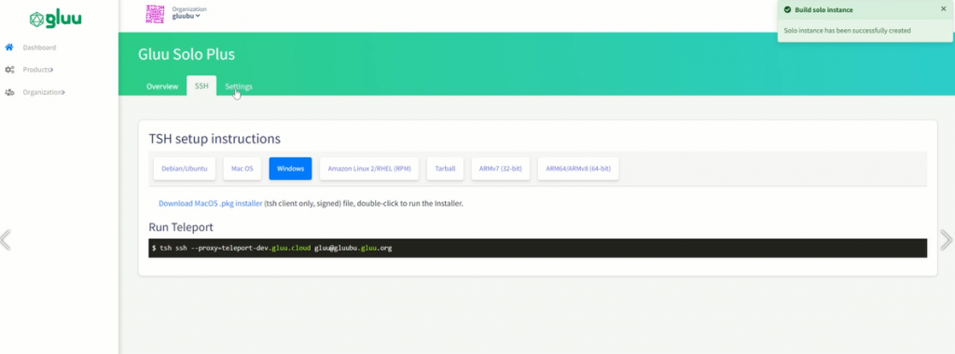Expand the gluubu organization dropdown
The height and width of the screenshot is (354, 955).
tap(186, 17)
